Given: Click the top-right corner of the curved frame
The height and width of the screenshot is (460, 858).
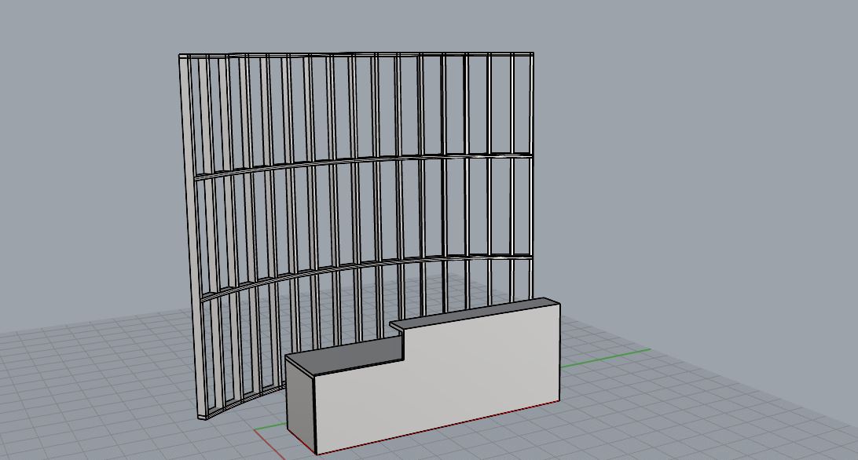Looking at the screenshot, I should (532, 55).
